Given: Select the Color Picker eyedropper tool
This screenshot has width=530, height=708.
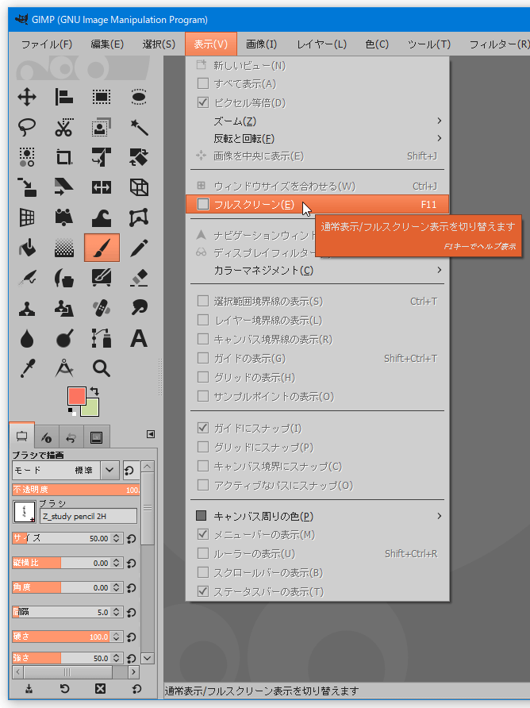Looking at the screenshot, I should pos(27,368).
